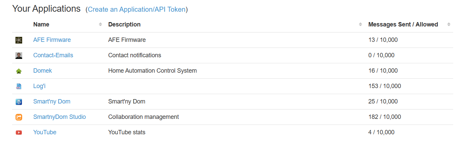The width and height of the screenshot is (469, 146).
Task: Open the Log'i application link
Action: click(x=39, y=86)
